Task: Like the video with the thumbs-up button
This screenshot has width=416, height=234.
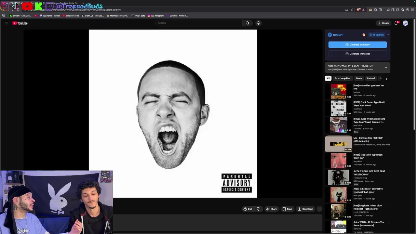Action: (248, 209)
